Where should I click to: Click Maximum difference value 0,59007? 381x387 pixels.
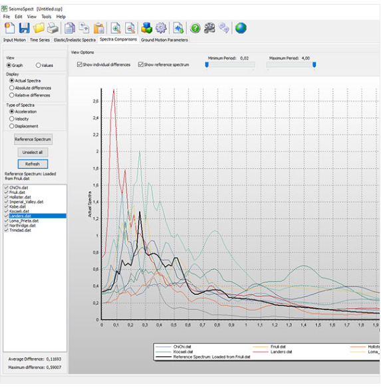point(54,367)
